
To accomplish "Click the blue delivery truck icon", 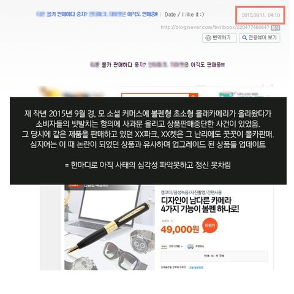I will [190, 246].
